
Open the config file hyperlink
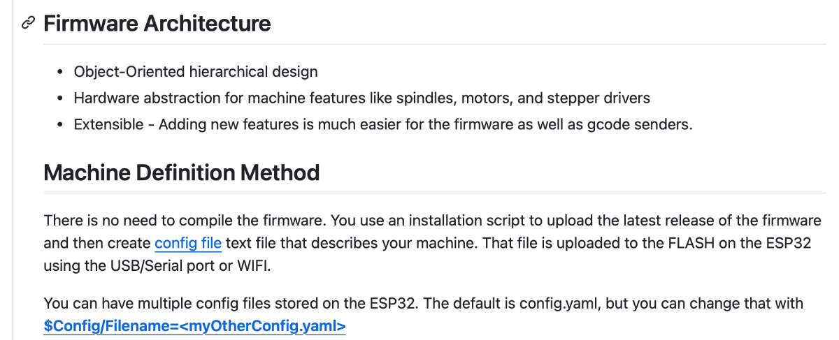click(188, 243)
